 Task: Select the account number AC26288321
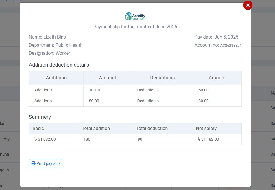[x=231, y=46]
